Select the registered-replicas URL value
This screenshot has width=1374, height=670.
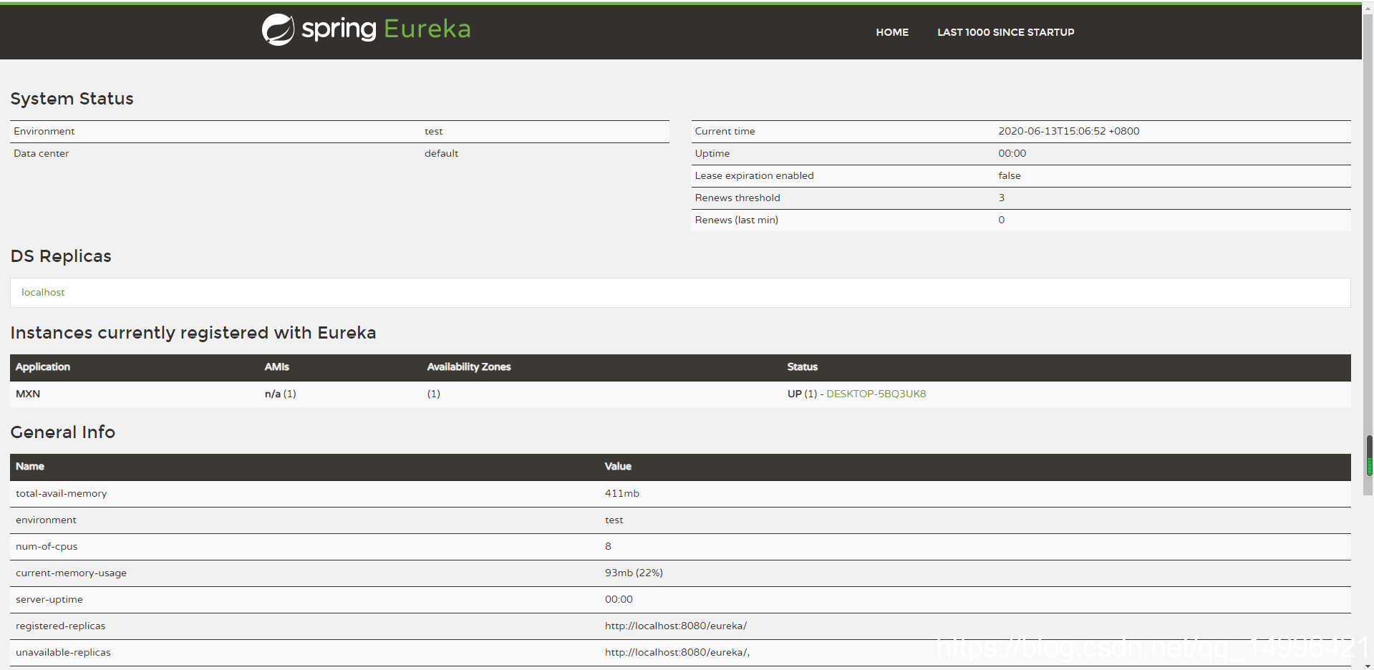point(675,626)
